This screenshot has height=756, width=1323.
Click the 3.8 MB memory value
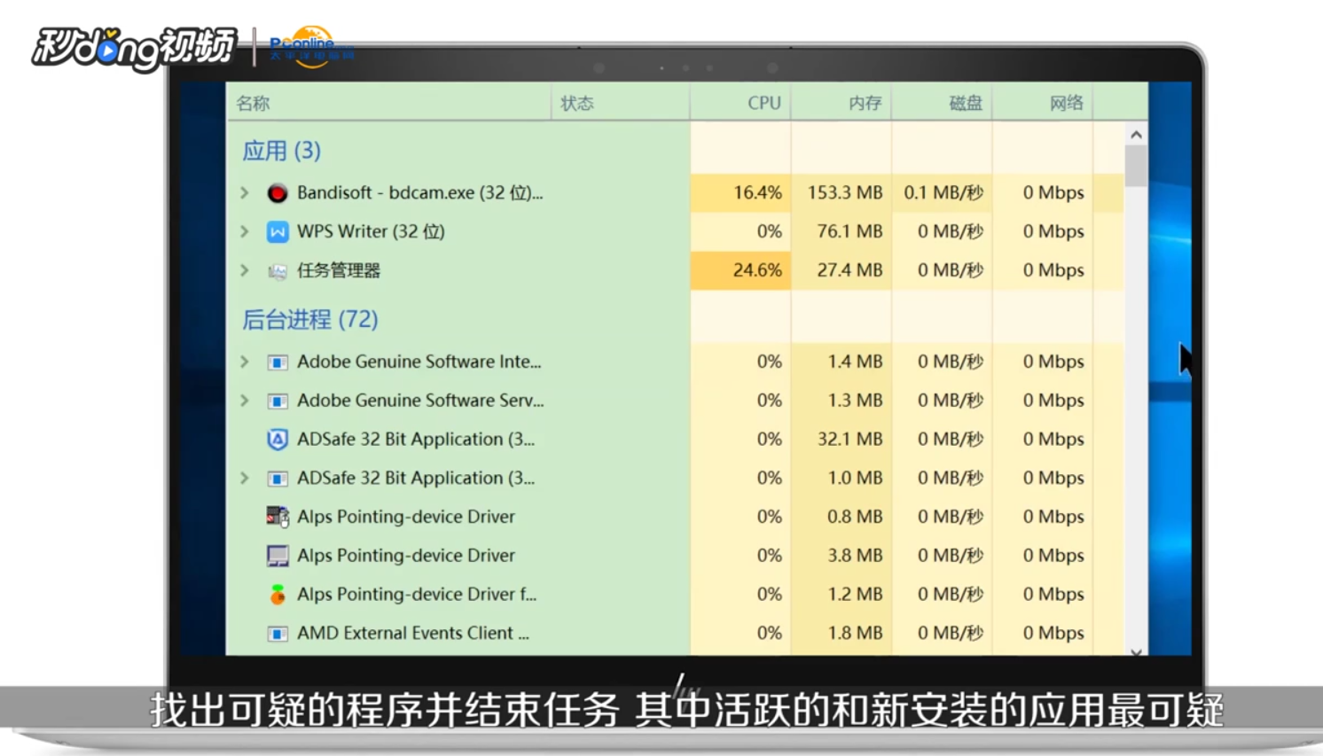pyautogui.click(x=855, y=555)
